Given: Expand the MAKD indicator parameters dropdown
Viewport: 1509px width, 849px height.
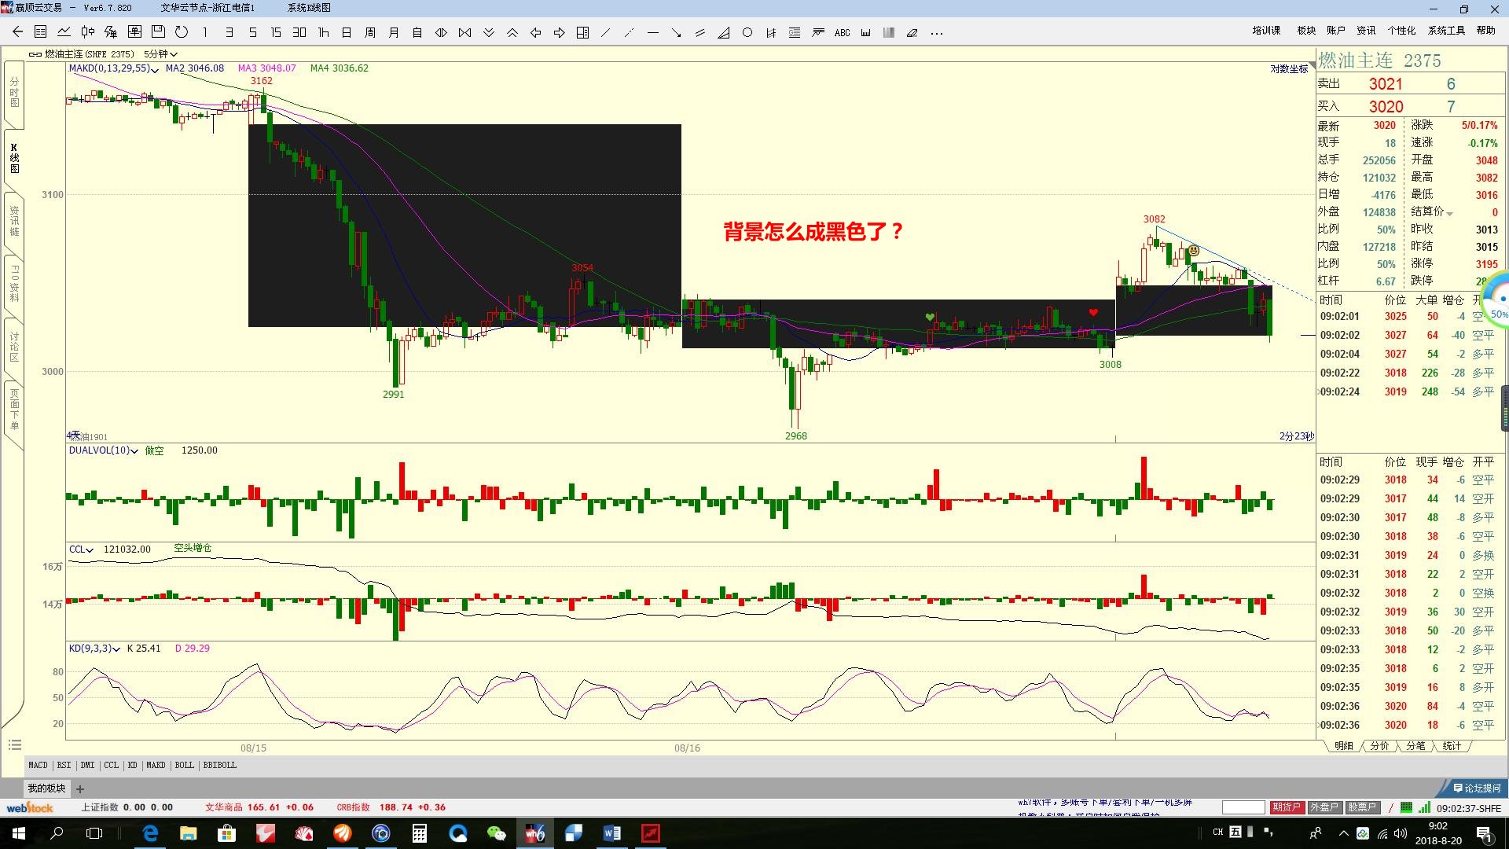Looking at the screenshot, I should (155, 69).
